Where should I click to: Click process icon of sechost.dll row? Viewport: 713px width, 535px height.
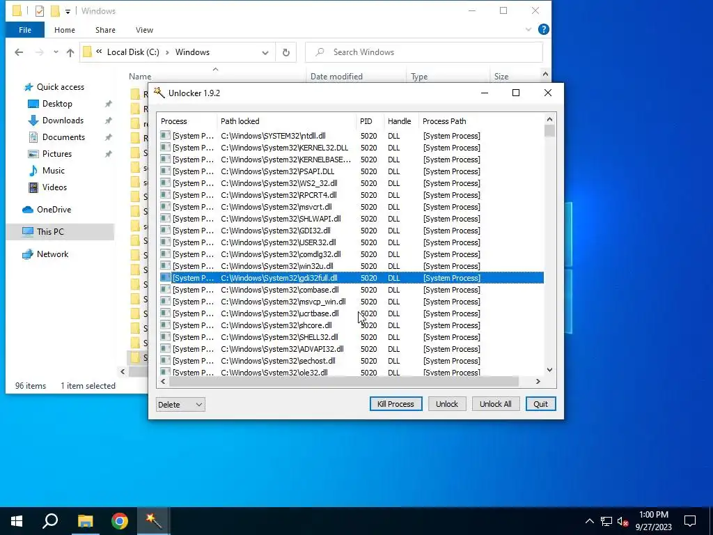166,360
